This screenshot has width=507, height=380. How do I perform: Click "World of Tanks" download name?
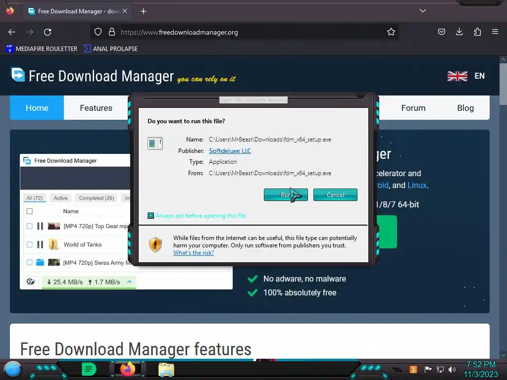(83, 244)
